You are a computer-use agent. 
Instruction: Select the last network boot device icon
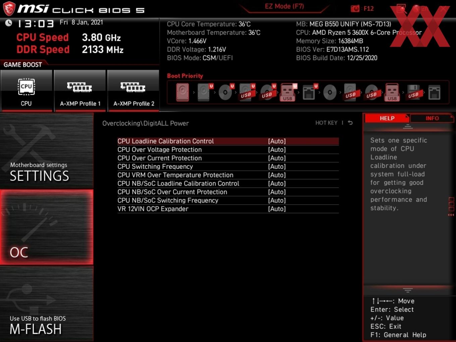[434, 92]
